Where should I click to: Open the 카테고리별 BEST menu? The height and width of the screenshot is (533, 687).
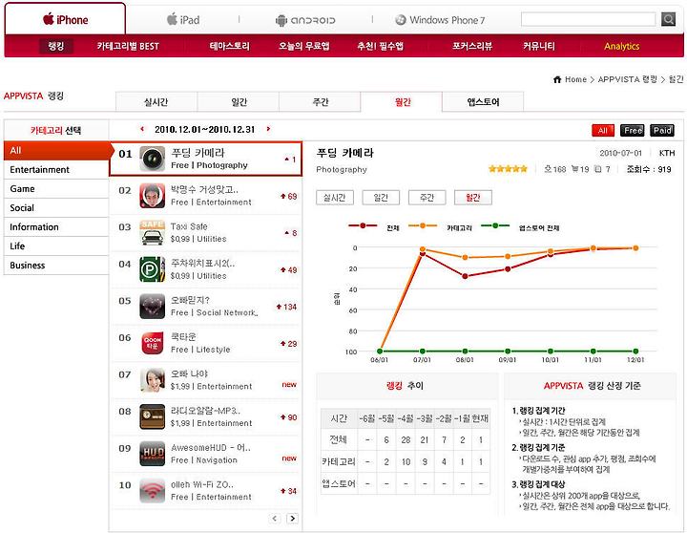tap(128, 46)
